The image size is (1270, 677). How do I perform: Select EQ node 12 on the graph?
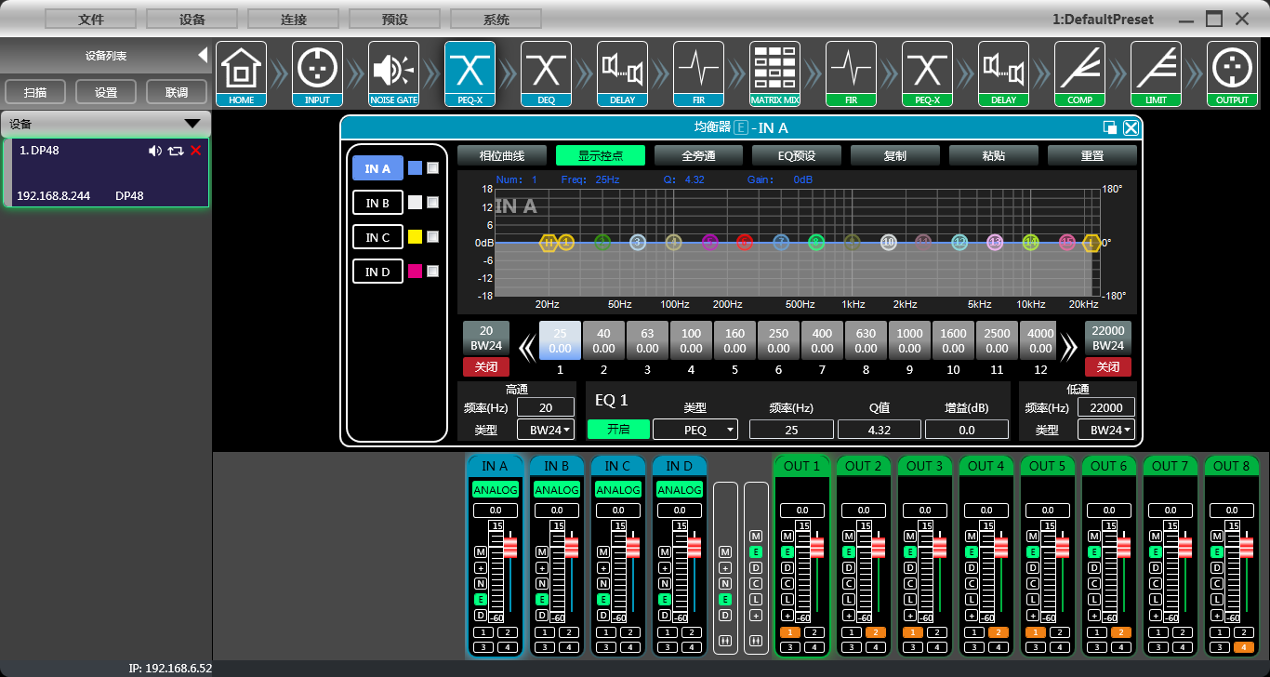click(959, 243)
